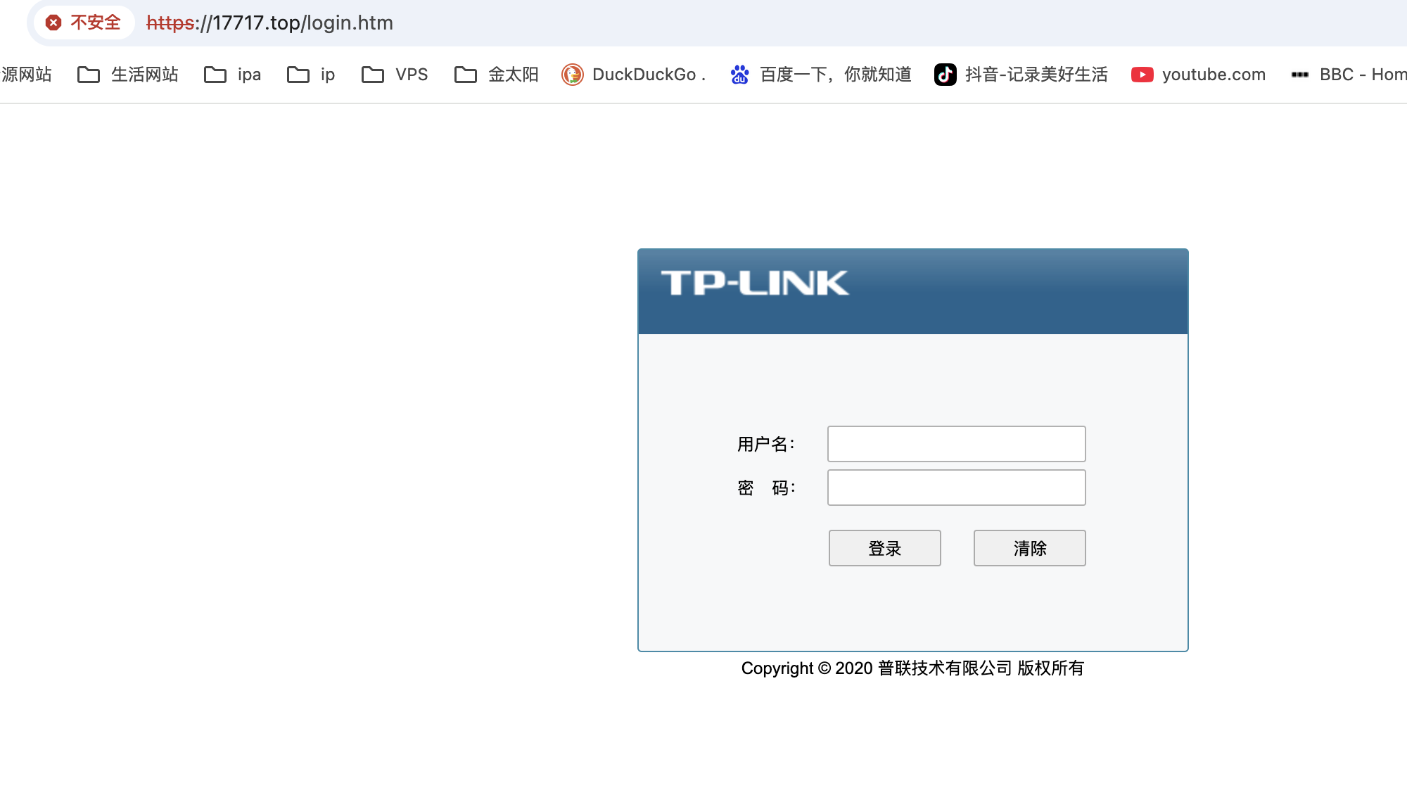The width and height of the screenshot is (1407, 795).
Task: Click the 清除 clear button
Action: point(1030,548)
